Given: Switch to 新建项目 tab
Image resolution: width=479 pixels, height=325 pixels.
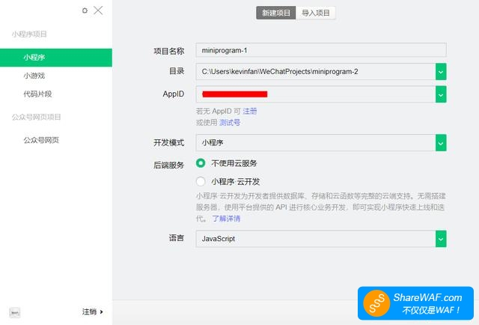Looking at the screenshot, I should click(x=276, y=13).
